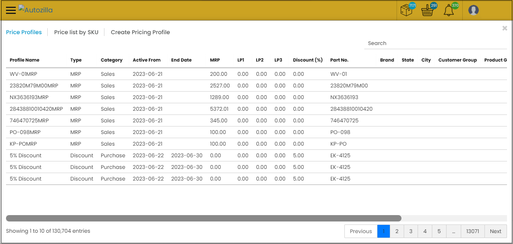This screenshot has width=513, height=244.
Task: Click the horizontal table scrollbar
Action: [204, 218]
